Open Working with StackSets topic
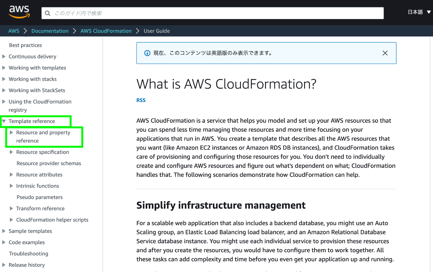The width and height of the screenshot is (433, 272). pyautogui.click(x=37, y=90)
